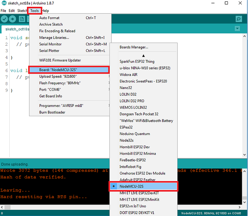The width and height of the screenshot is (248, 216).
Task: Click the console horizontal scrollbar thumb
Action: point(7,207)
